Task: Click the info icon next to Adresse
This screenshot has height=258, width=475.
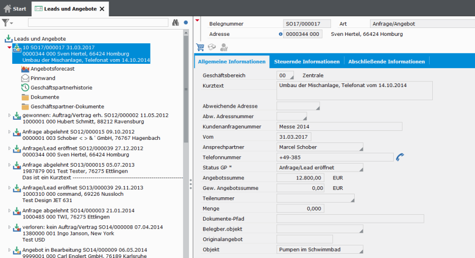Action: coord(281,34)
